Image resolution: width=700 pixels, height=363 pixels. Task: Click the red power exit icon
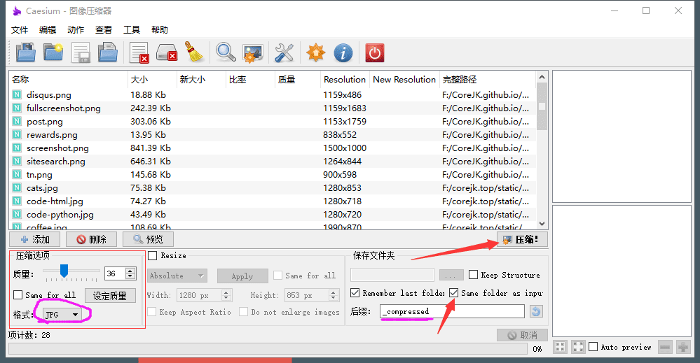(x=375, y=52)
